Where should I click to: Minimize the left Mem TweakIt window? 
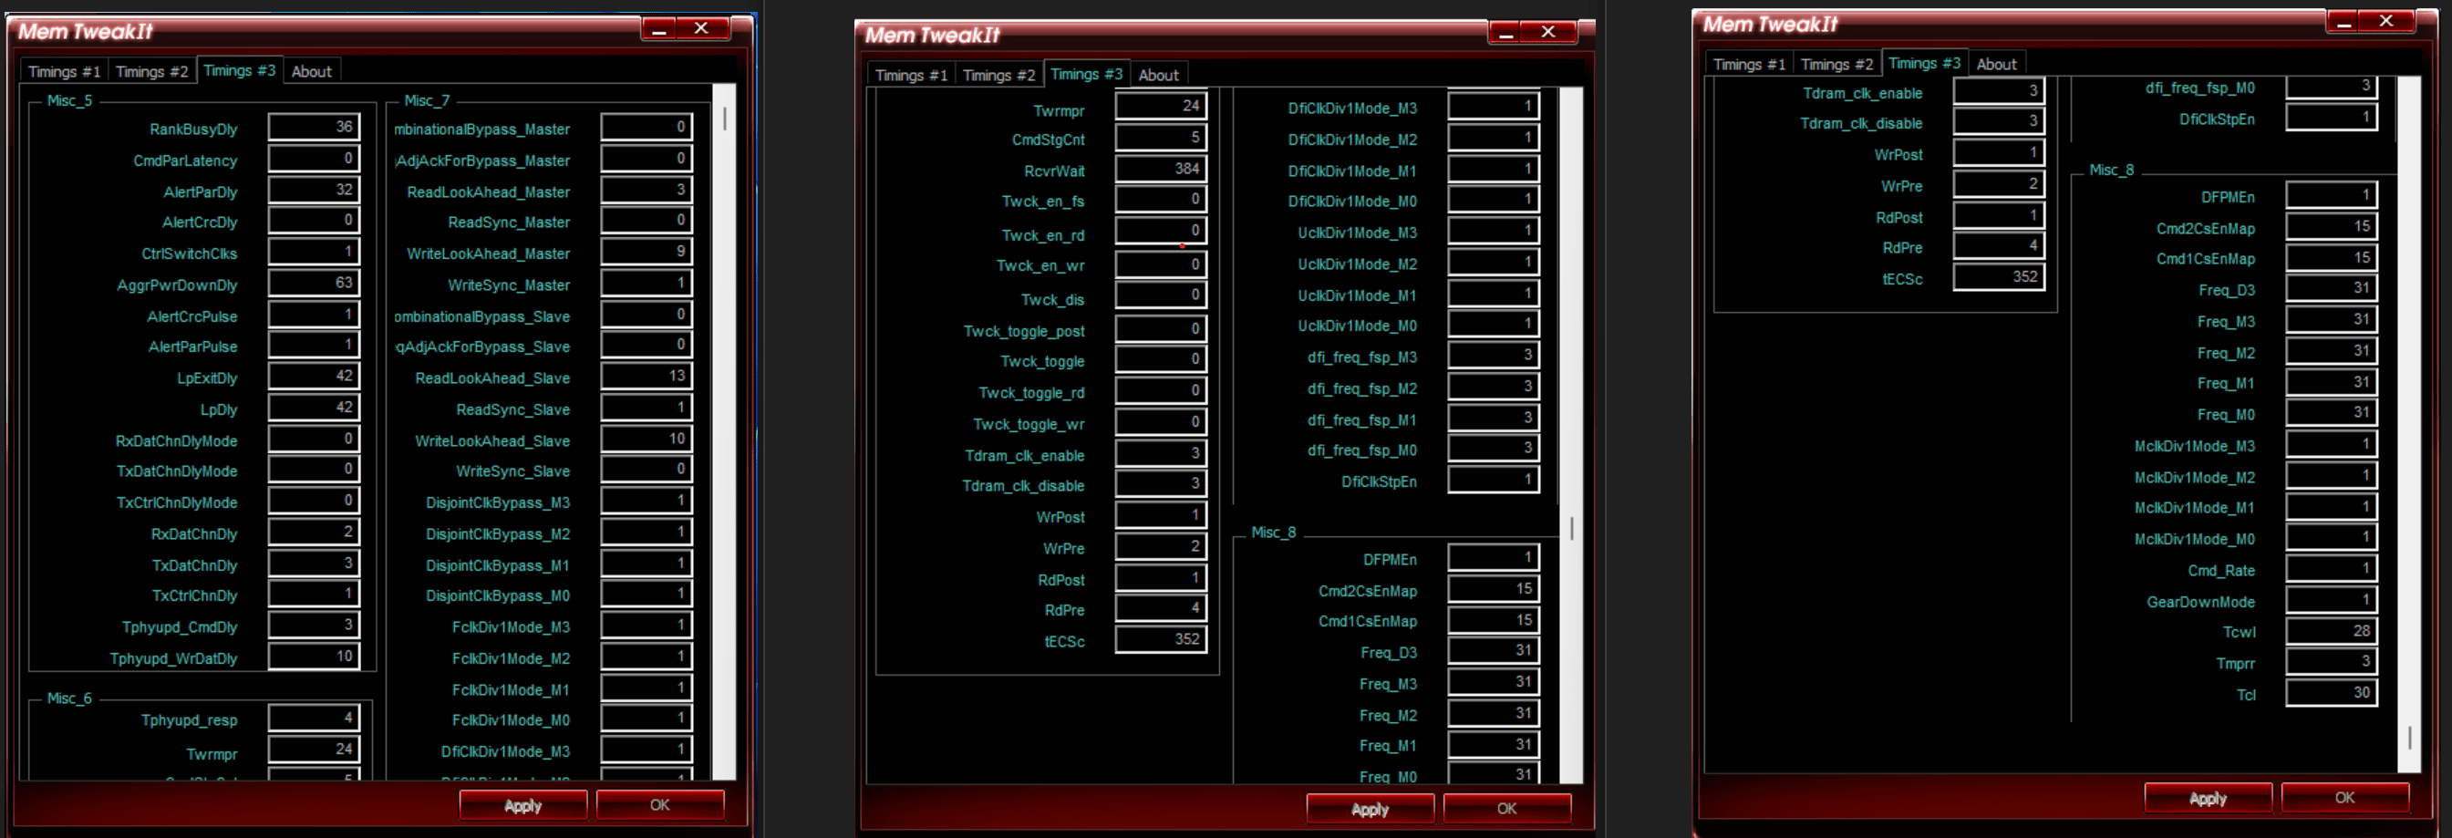point(658,29)
